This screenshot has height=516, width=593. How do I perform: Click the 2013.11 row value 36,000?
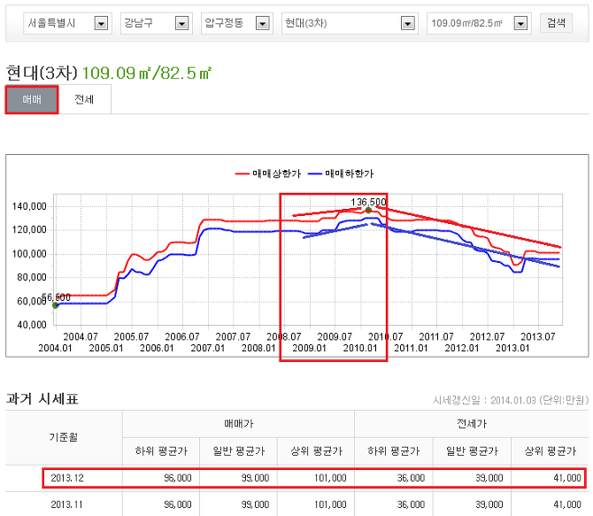[x=411, y=504]
